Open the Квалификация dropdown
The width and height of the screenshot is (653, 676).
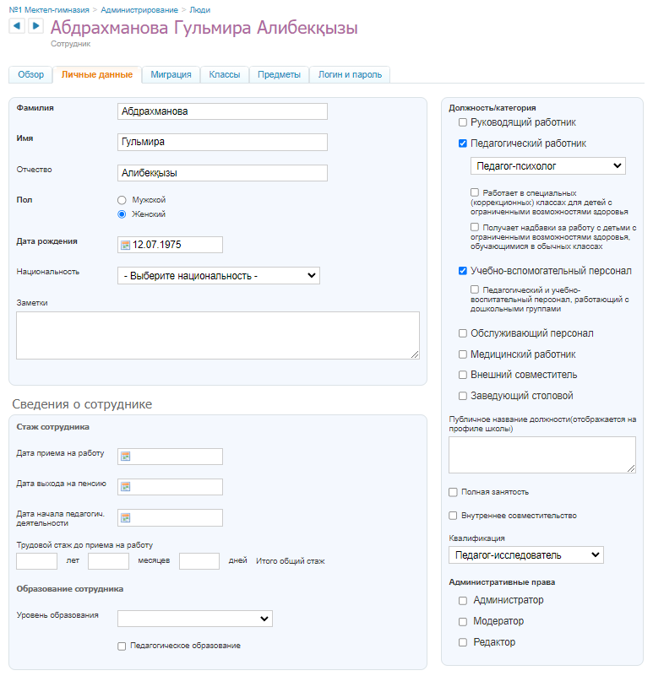point(525,554)
